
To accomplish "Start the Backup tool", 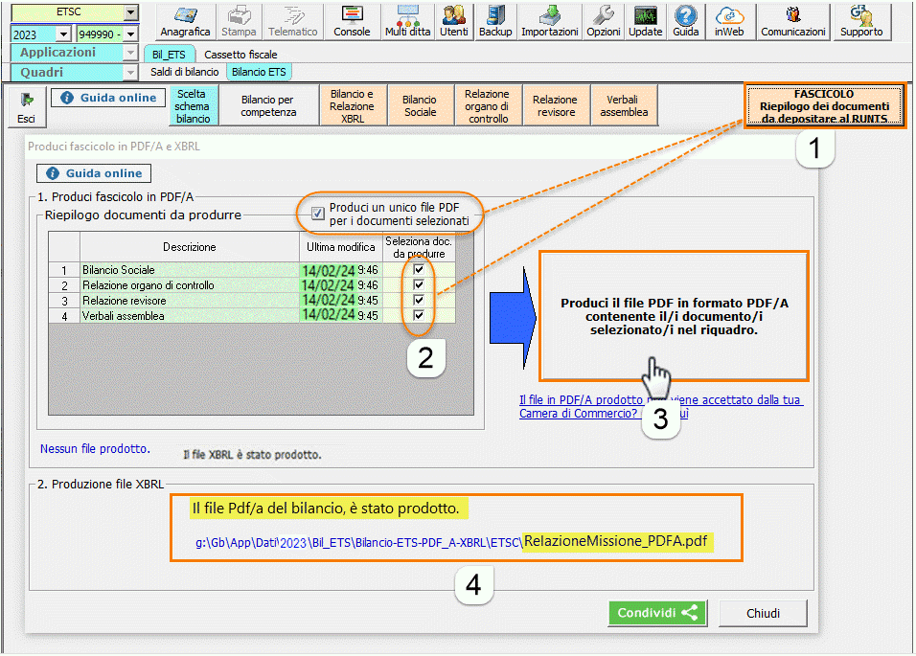I will click(495, 22).
